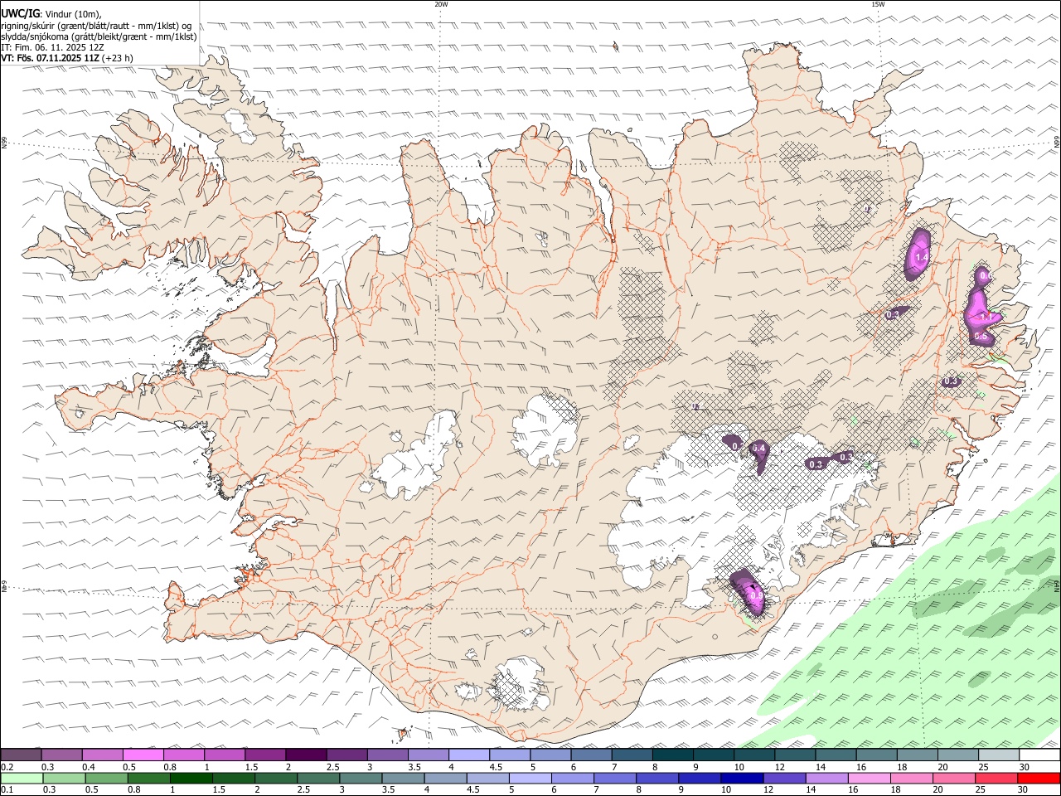Image resolution: width=1061 pixels, height=796 pixels.
Task: Select the light purple 14 rain legend swatch
Action: (x=826, y=778)
